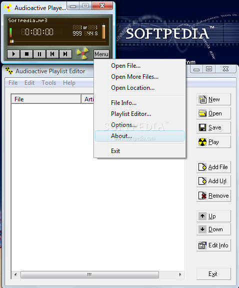This screenshot has width=239, height=288.
Task: Click the Exit button in Playlist Editor
Action: click(x=213, y=274)
